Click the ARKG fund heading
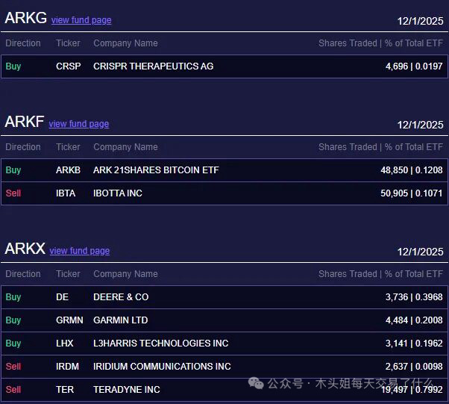The image size is (449, 404). point(26,18)
